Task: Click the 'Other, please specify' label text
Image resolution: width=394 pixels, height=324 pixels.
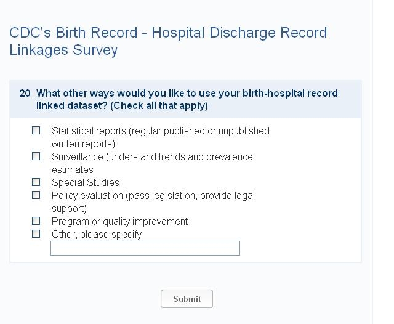Action: pyautogui.click(x=97, y=235)
